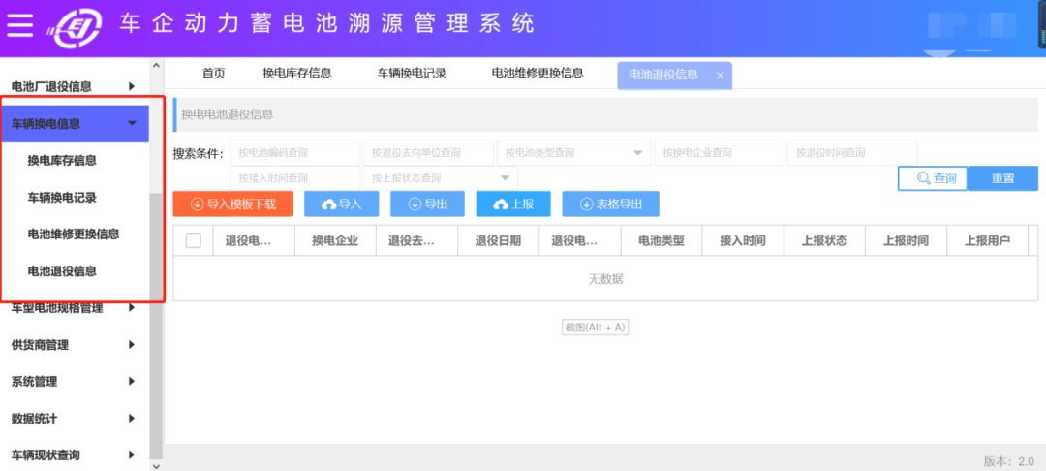The height and width of the screenshot is (471, 1046).
Task: Click the hamburger menu icon
Action: point(20,23)
